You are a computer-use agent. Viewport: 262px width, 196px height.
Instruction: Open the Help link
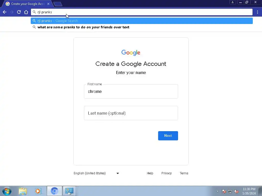[x=150, y=173]
